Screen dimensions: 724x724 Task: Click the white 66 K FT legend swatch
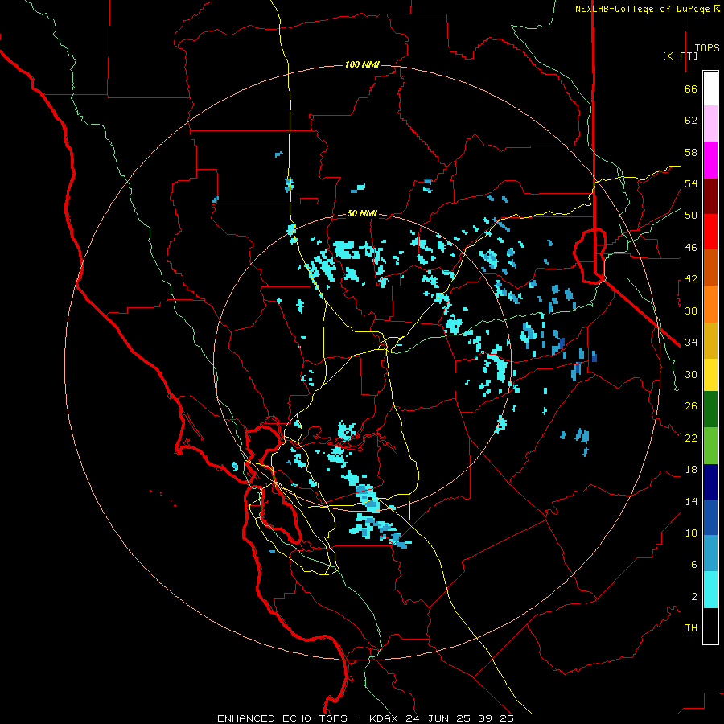[710, 88]
